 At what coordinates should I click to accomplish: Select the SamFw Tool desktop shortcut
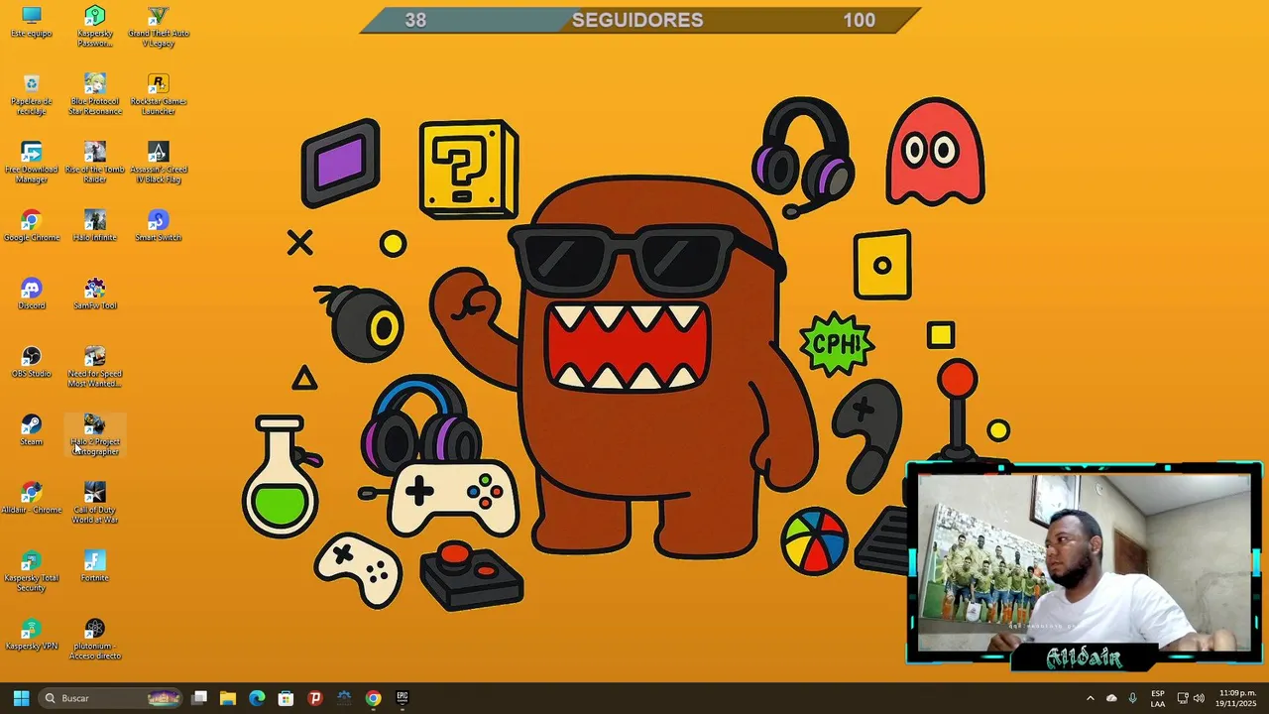click(x=94, y=295)
